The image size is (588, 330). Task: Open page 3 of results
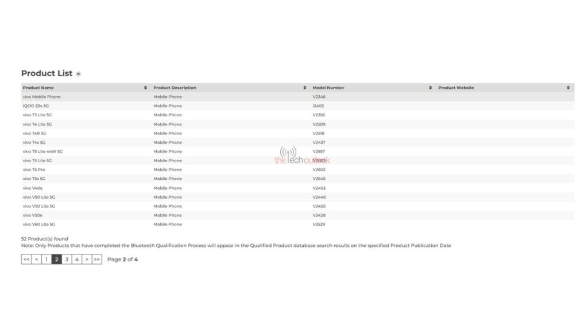point(67,260)
